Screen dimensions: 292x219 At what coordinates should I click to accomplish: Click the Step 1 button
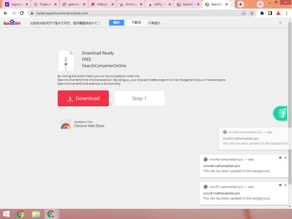click(x=139, y=98)
